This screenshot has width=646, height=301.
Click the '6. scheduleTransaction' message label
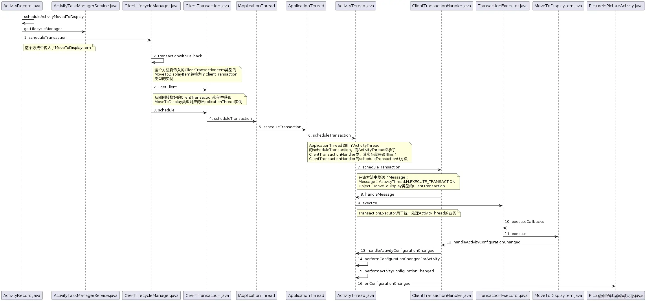[x=329, y=135]
